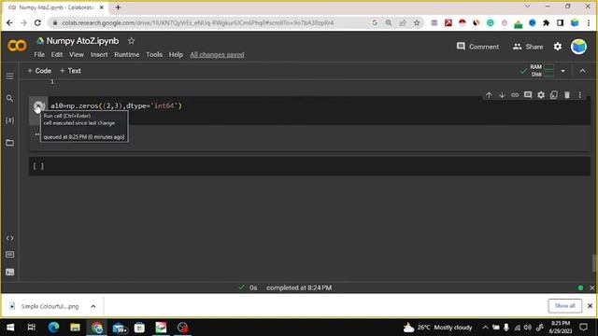Open a new browser tab
598x336 pixels.
tap(118, 7)
